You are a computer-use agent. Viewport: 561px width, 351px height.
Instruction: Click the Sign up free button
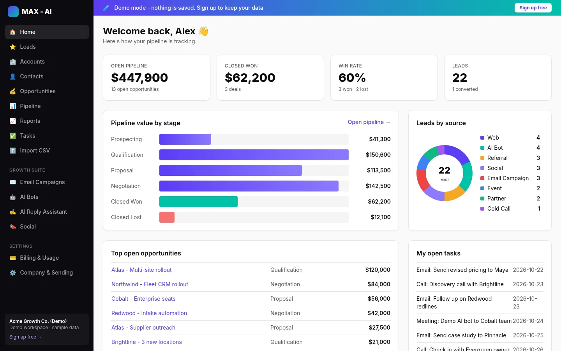pos(533,8)
